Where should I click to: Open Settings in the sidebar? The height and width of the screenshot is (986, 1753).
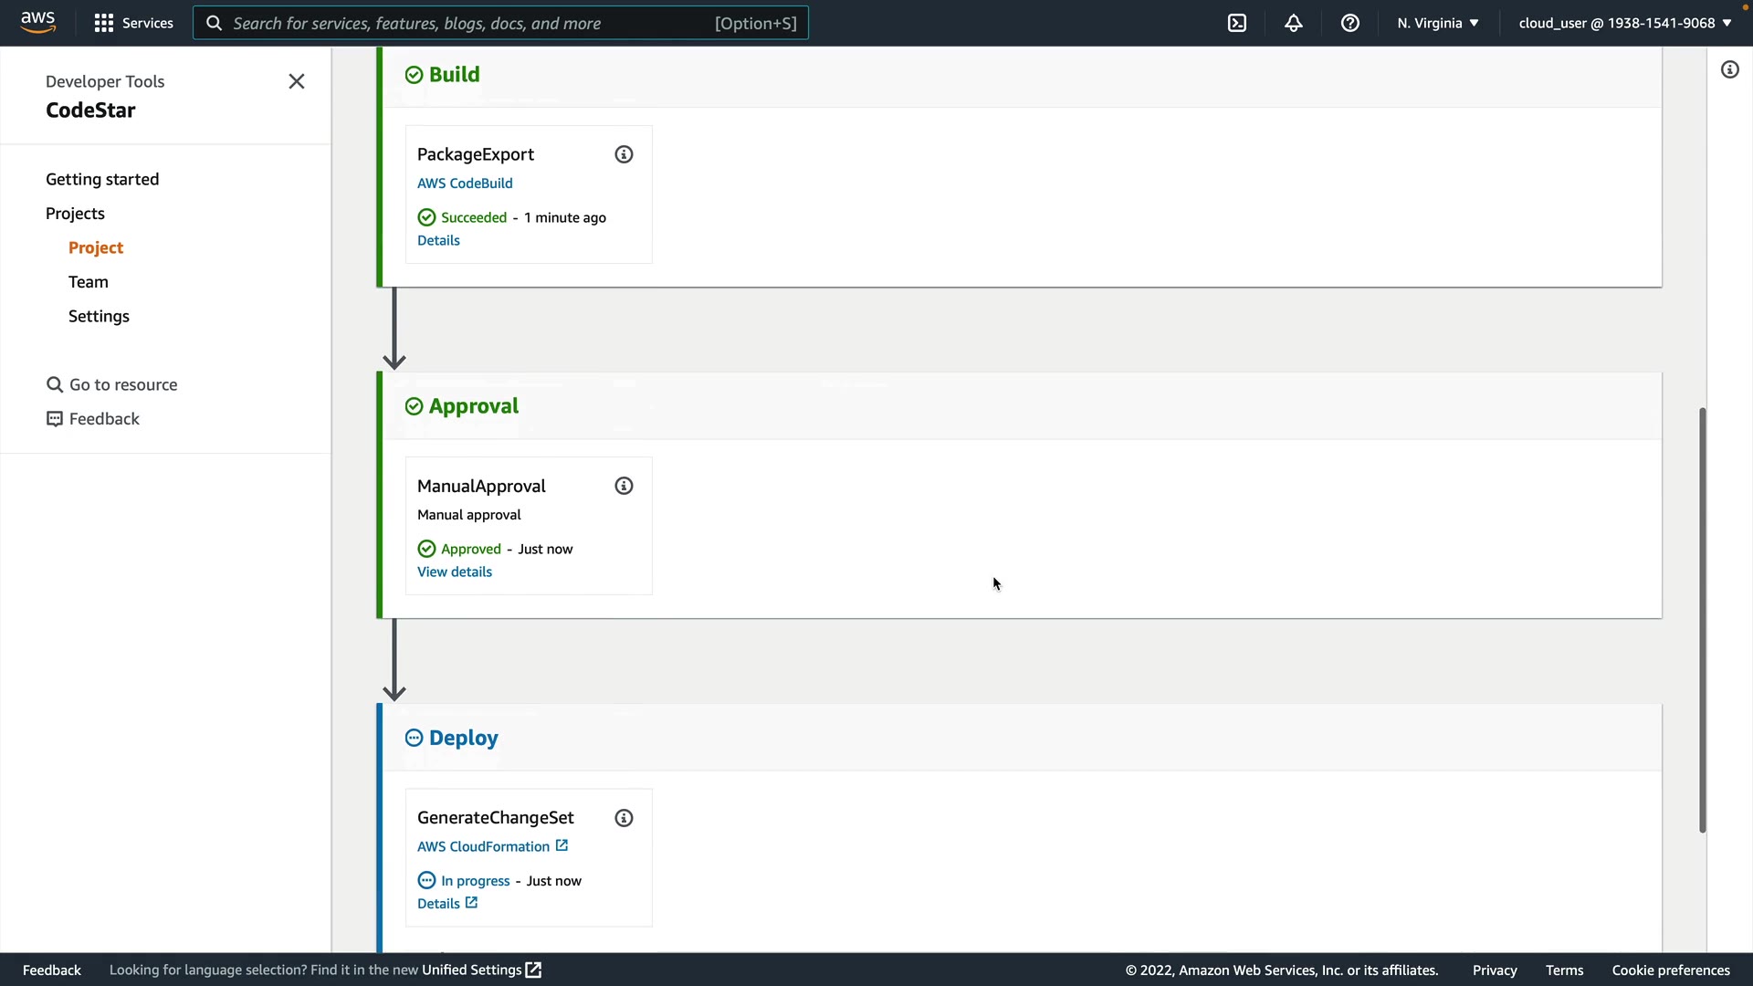(x=99, y=316)
